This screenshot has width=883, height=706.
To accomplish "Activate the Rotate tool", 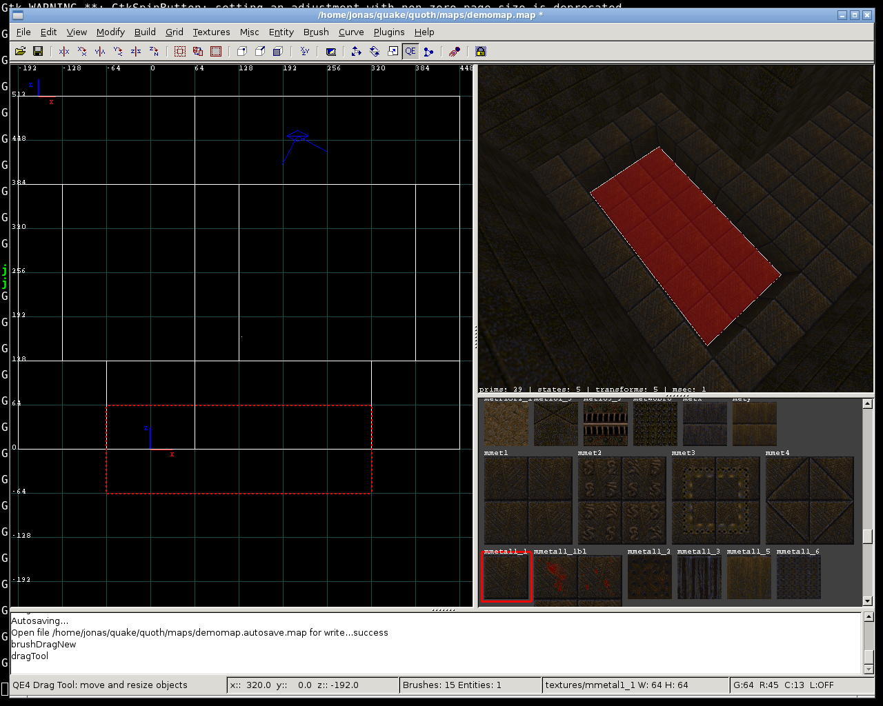I will click(x=375, y=51).
